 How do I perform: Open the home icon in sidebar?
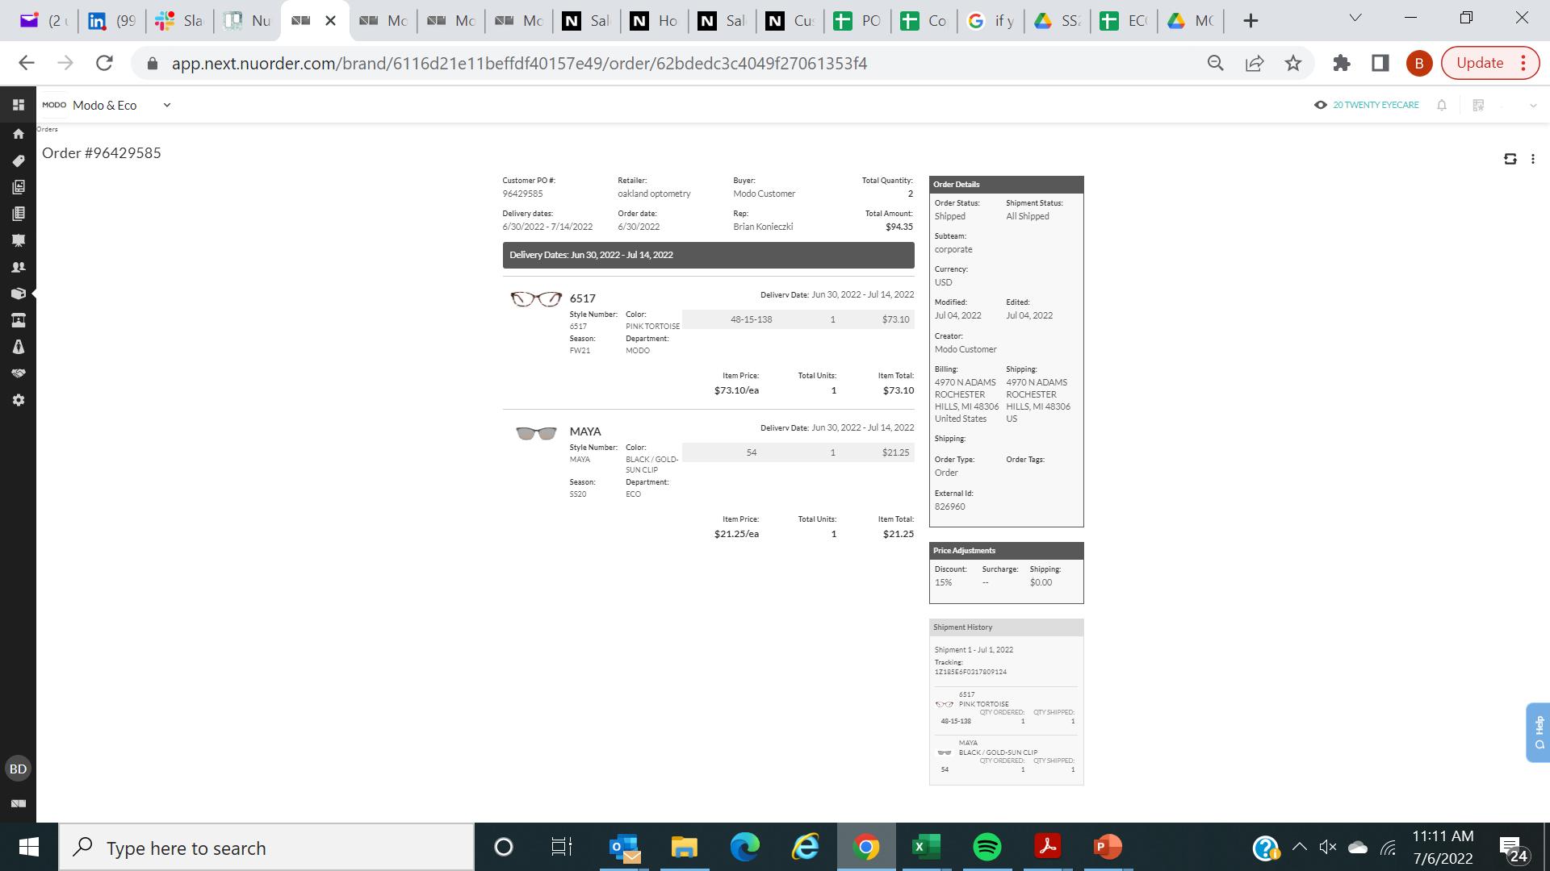click(19, 134)
